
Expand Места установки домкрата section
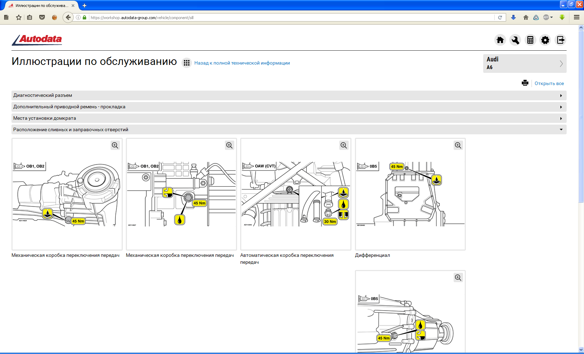(x=289, y=118)
